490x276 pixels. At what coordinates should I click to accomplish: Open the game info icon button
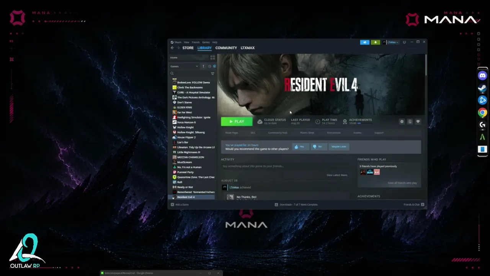click(410, 122)
